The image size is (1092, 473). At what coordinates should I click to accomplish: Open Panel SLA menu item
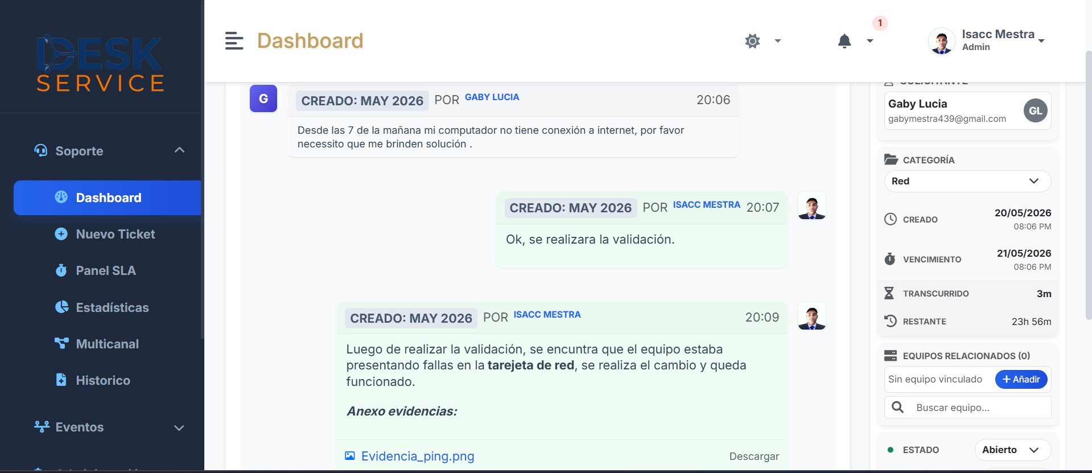(106, 270)
